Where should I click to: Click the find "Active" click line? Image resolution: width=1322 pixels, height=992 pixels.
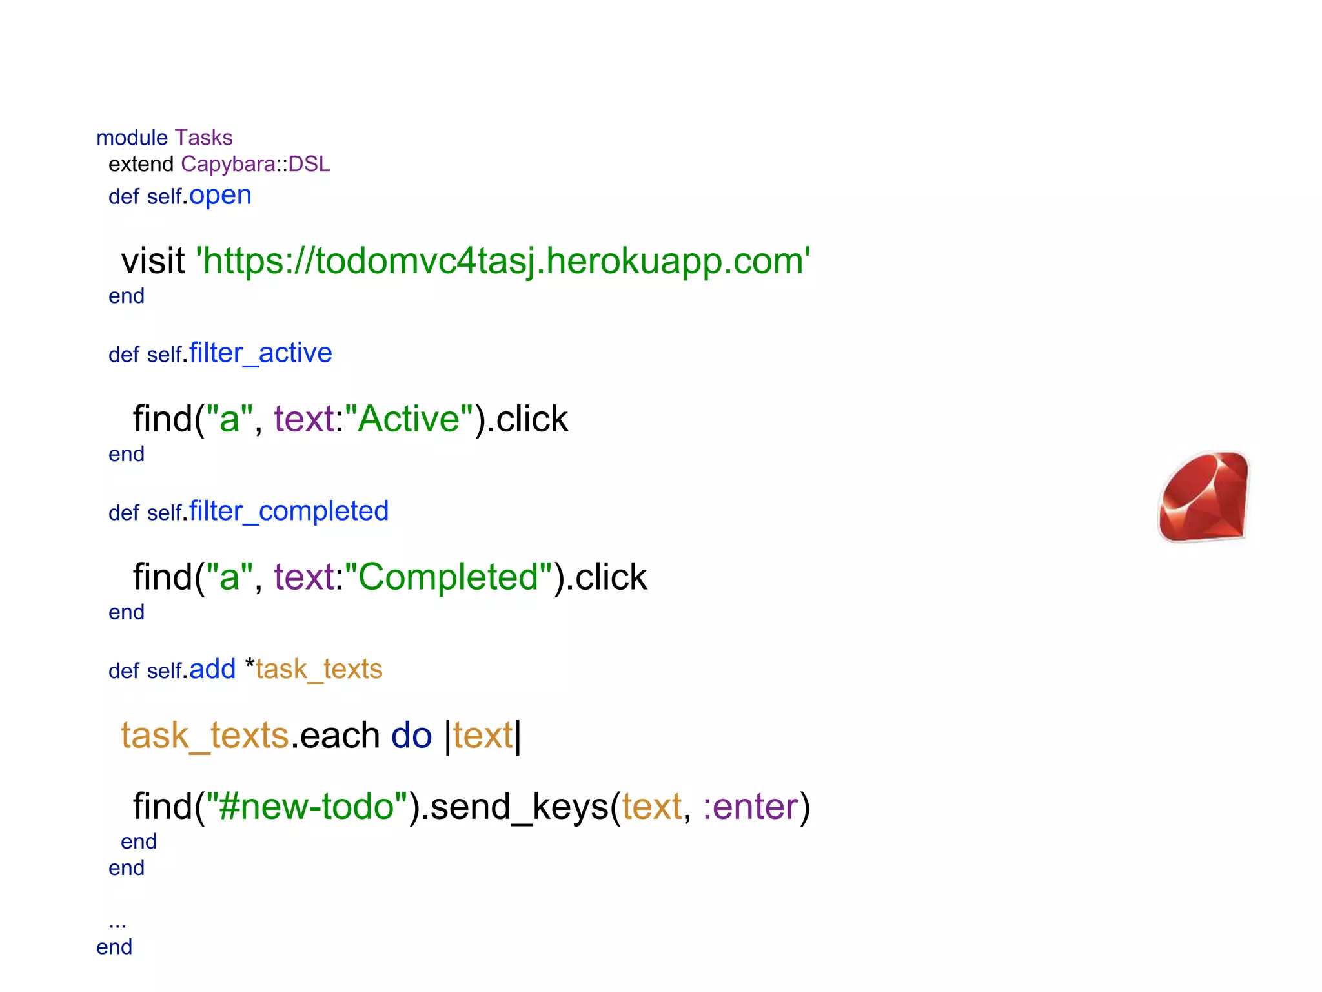click(351, 418)
